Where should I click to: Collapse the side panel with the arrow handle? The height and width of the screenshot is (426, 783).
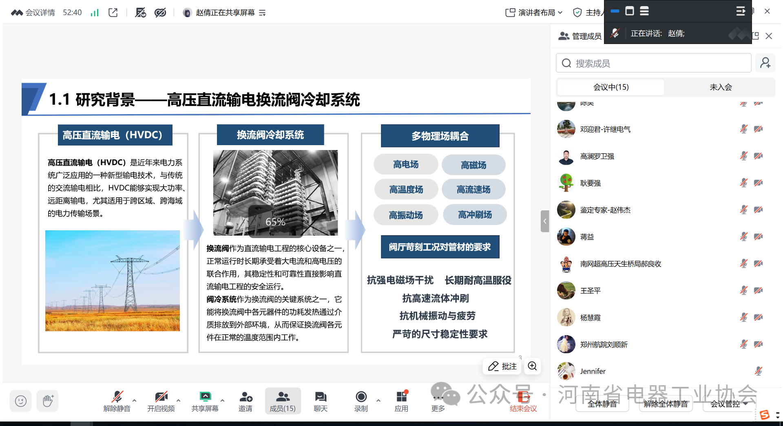pos(545,221)
